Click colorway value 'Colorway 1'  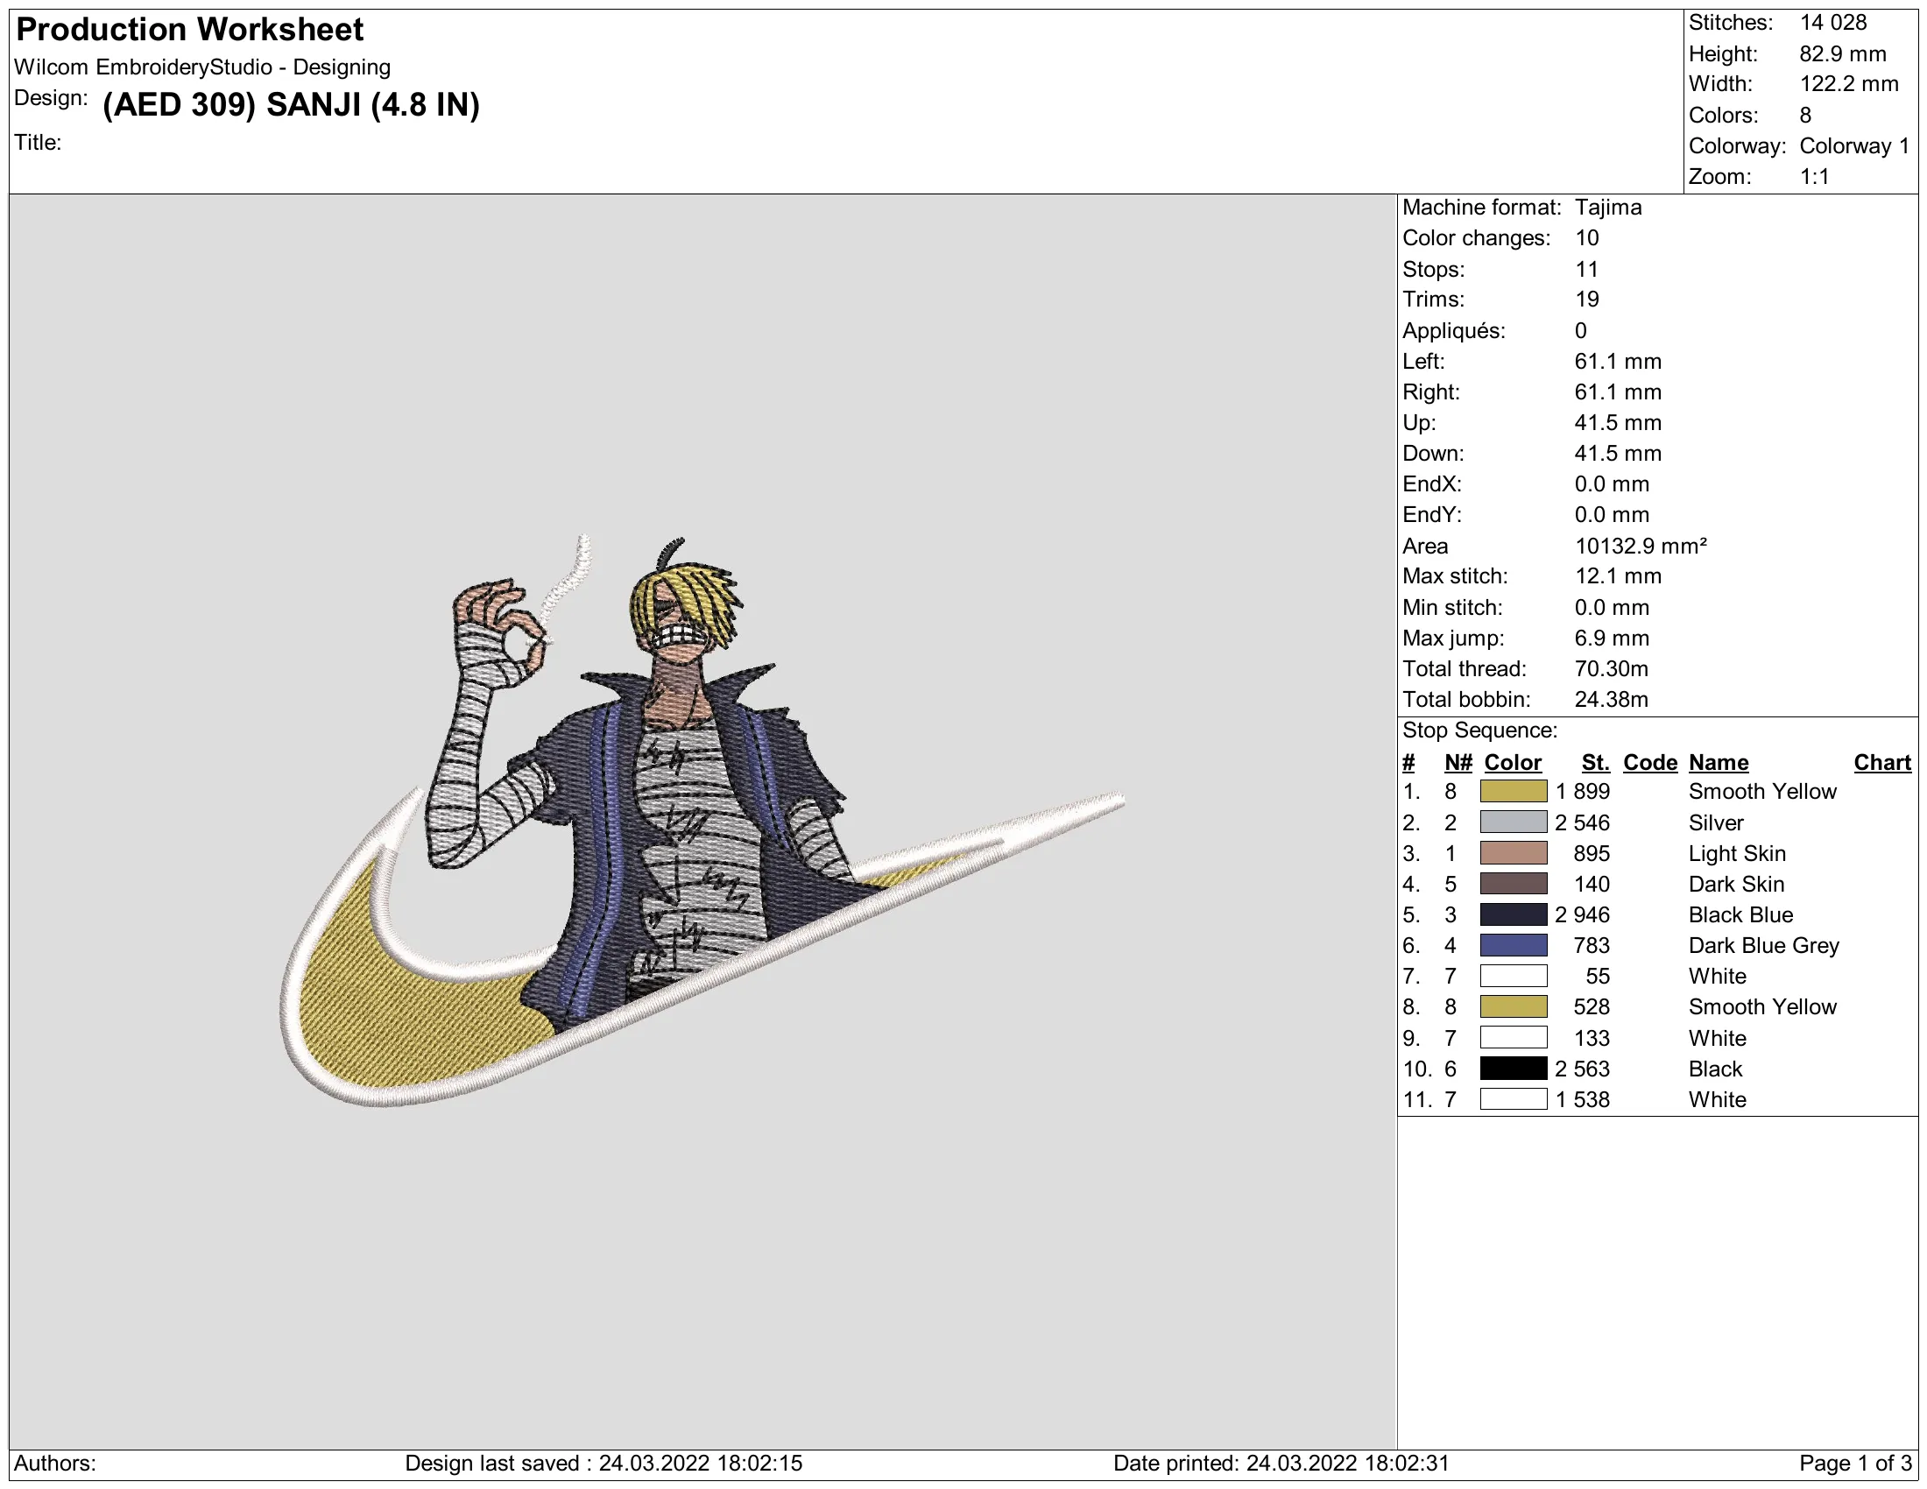[1854, 146]
